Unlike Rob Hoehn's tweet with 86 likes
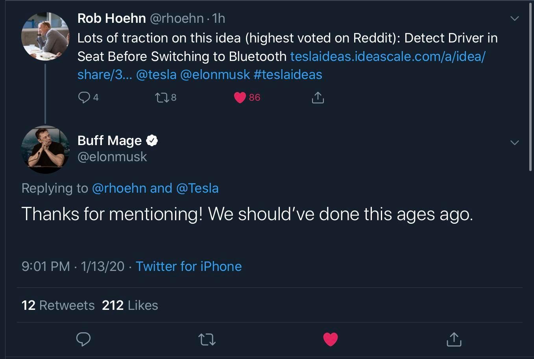 (x=240, y=97)
